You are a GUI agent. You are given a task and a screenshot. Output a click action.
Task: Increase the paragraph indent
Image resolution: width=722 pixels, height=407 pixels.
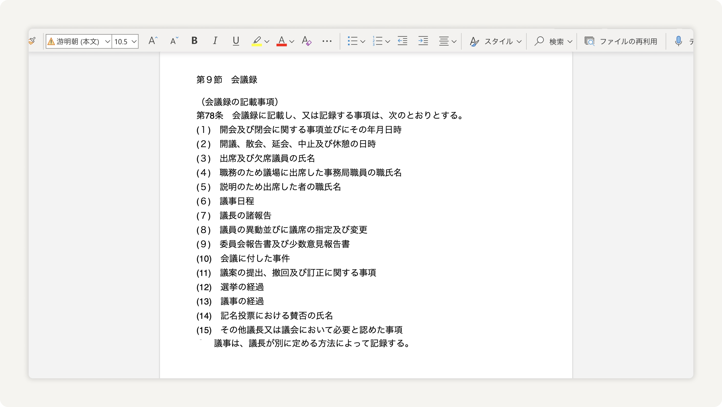pos(423,41)
